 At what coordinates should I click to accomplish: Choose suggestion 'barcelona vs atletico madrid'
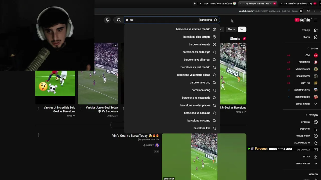[172, 29]
